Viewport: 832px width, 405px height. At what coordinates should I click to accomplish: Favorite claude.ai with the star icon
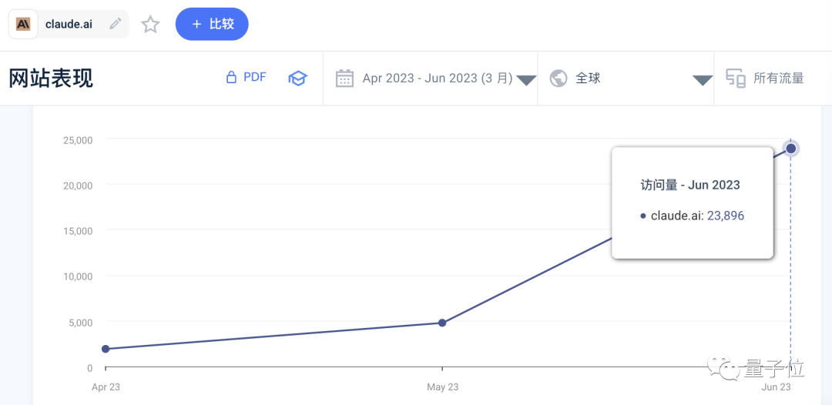(x=151, y=25)
